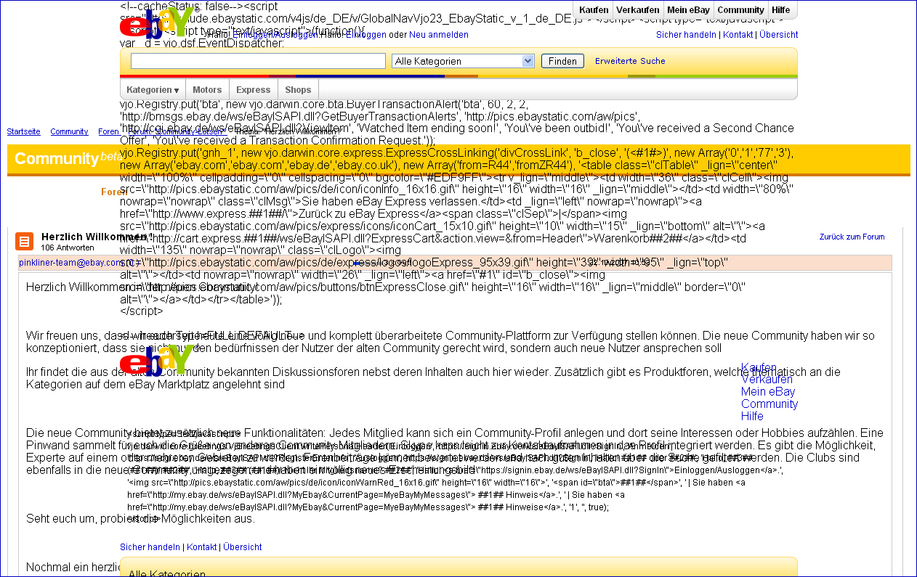Select the Community tab in the top navigation

click(740, 10)
